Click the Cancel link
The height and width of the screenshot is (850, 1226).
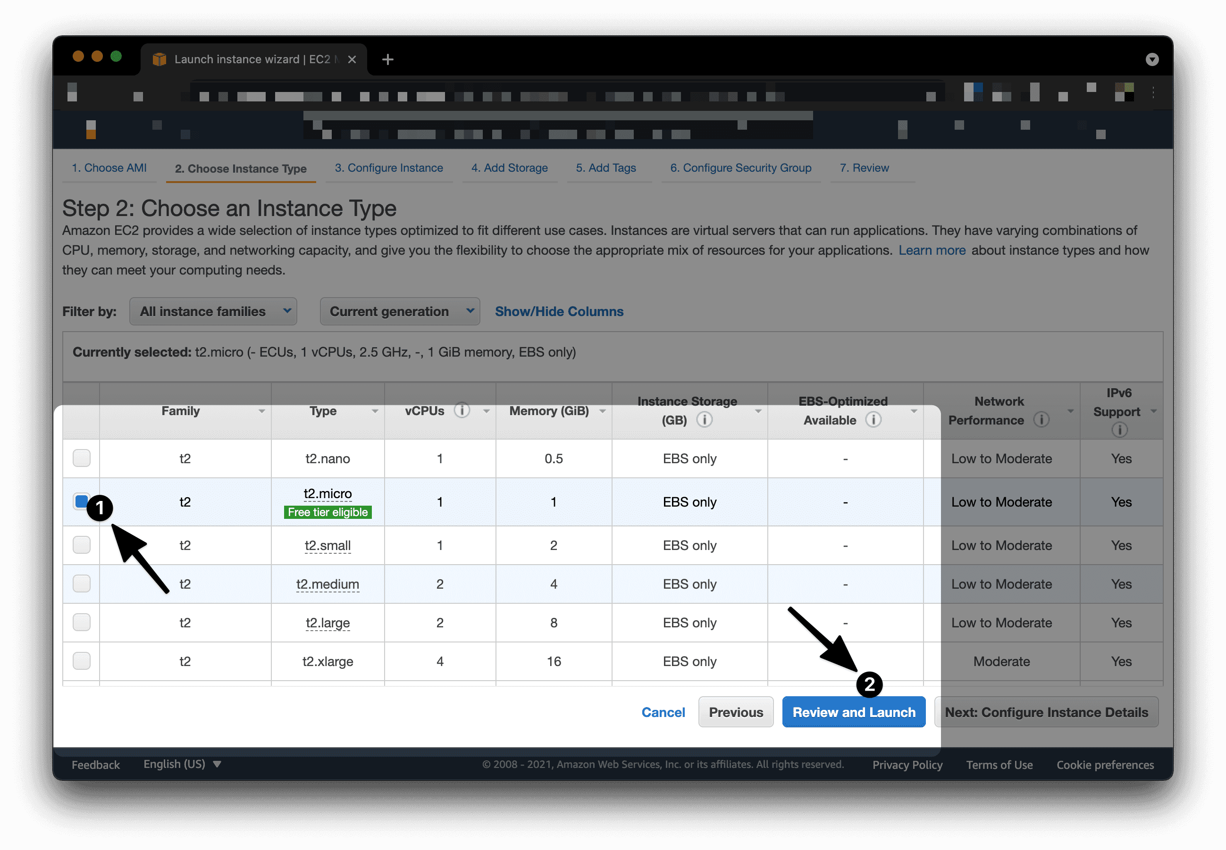663,712
